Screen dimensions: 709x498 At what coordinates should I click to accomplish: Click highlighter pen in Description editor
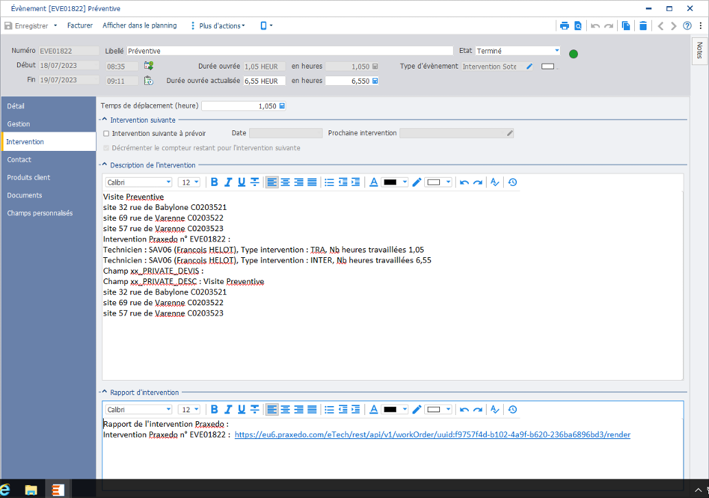tap(417, 182)
